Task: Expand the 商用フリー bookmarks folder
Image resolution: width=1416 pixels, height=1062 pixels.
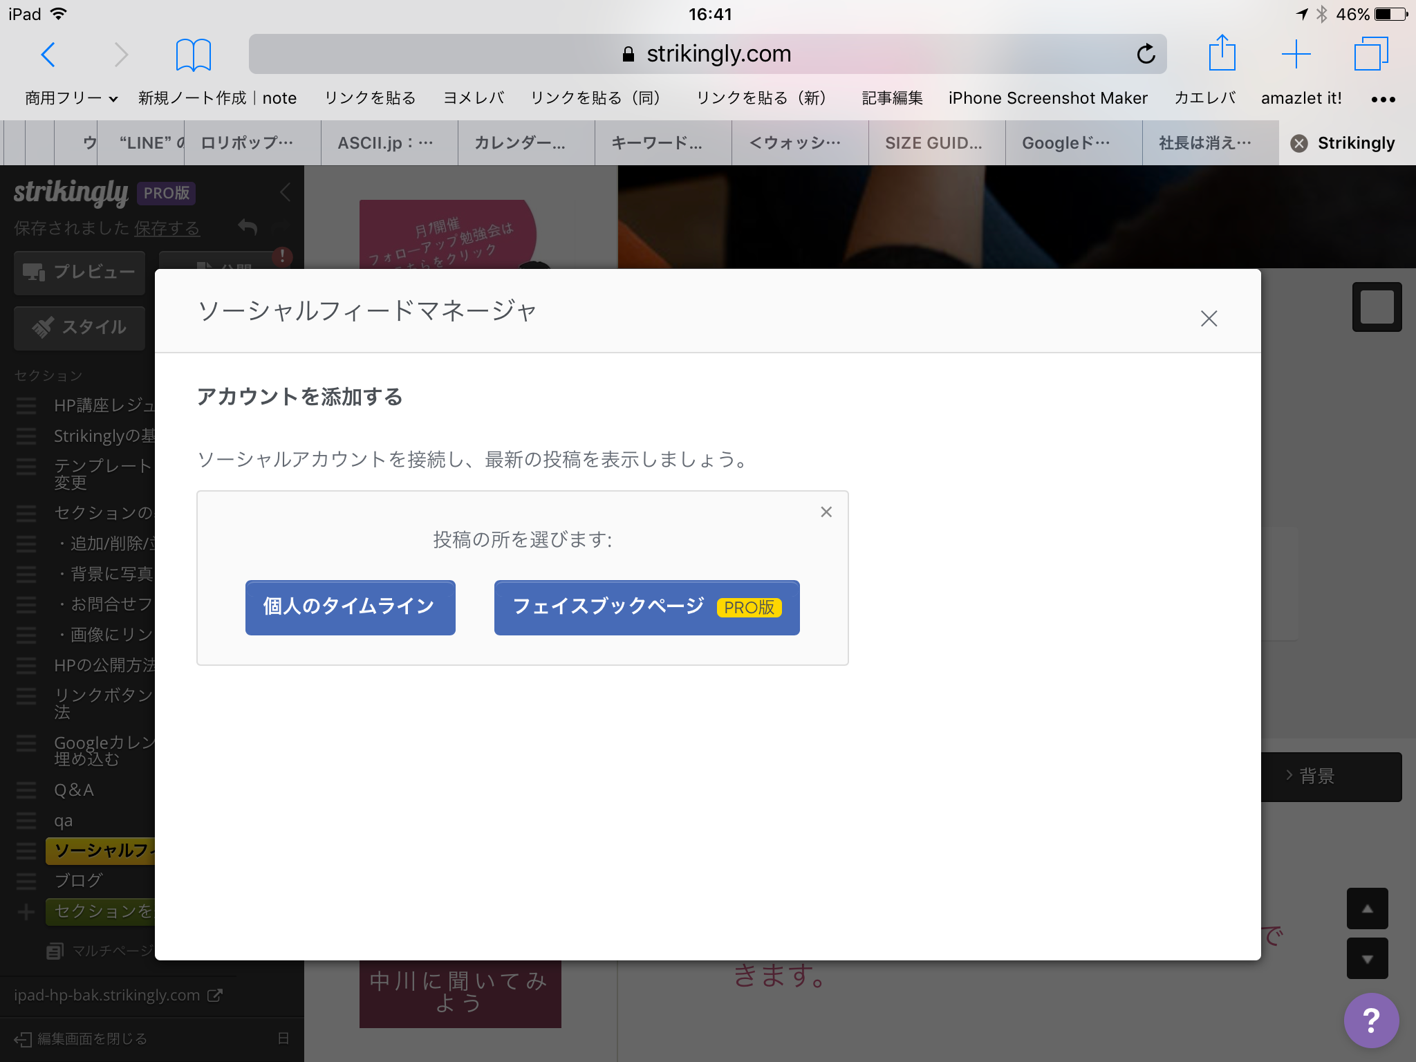Action: [x=71, y=98]
